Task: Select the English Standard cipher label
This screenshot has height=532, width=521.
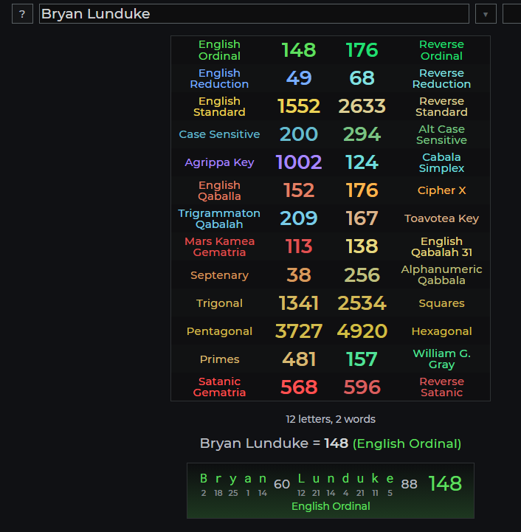Action: coord(219,106)
